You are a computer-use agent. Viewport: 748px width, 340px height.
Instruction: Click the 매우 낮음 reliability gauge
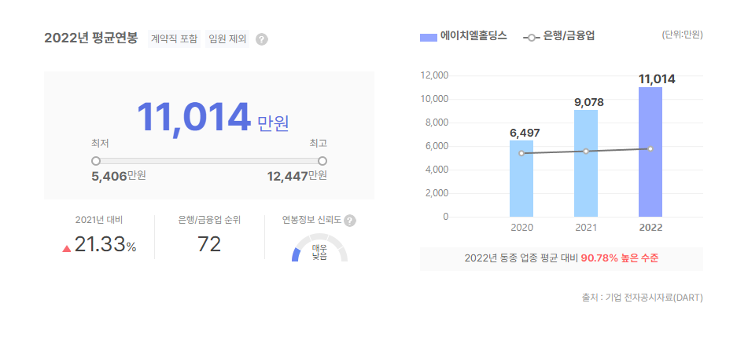[319, 248]
